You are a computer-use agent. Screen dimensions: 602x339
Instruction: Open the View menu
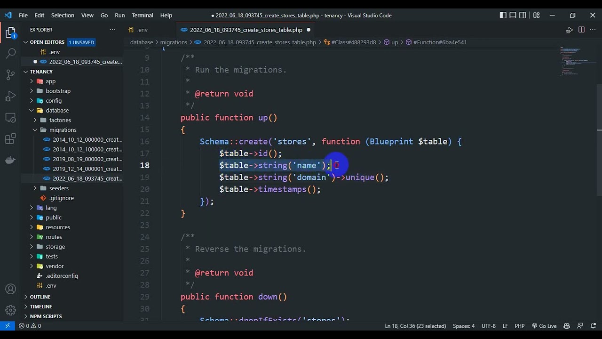click(x=87, y=15)
